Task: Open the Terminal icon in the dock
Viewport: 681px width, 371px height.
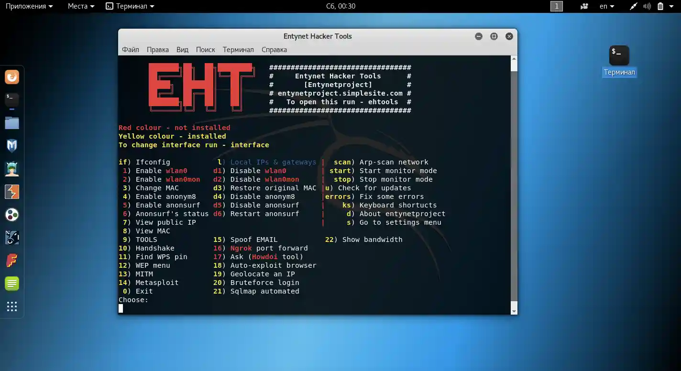Action: (x=12, y=100)
